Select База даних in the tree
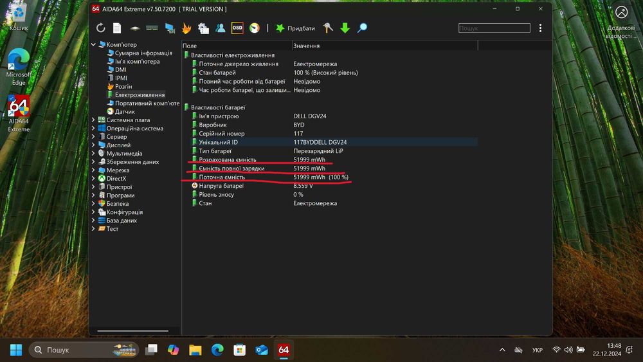This screenshot has height=362, width=643. click(x=122, y=220)
